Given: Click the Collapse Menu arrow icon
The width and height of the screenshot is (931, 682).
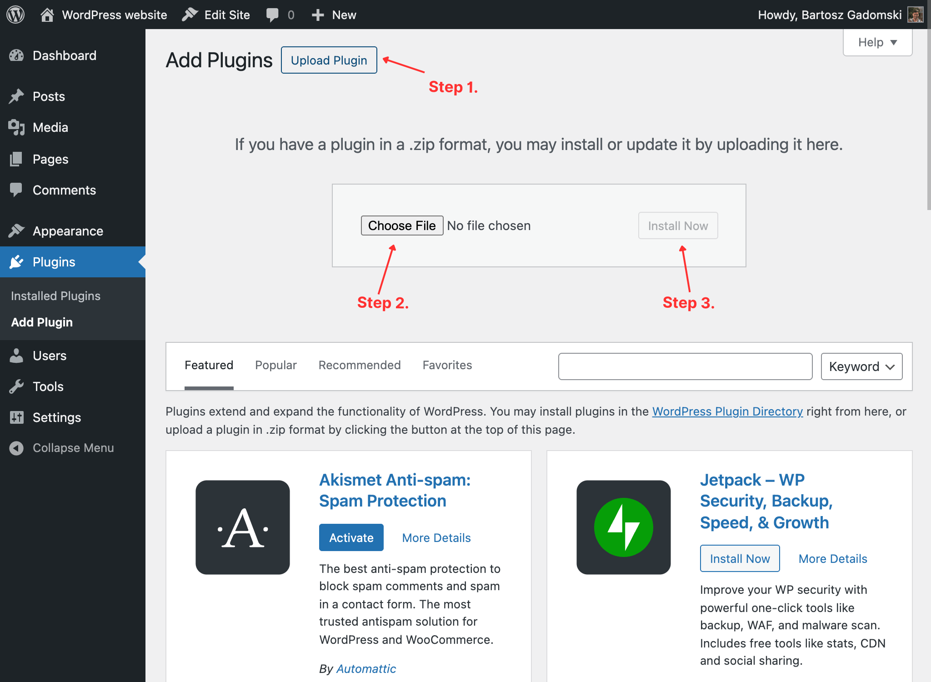Looking at the screenshot, I should (16, 448).
